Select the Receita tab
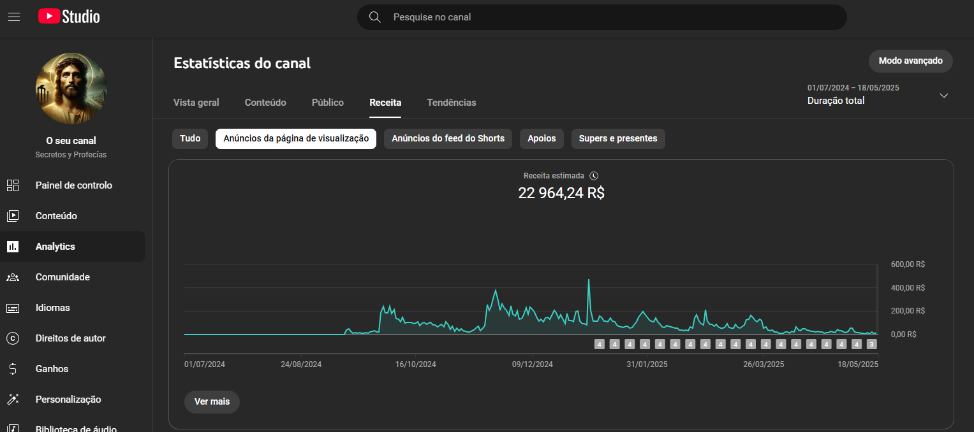This screenshot has width=974, height=432. tap(385, 103)
